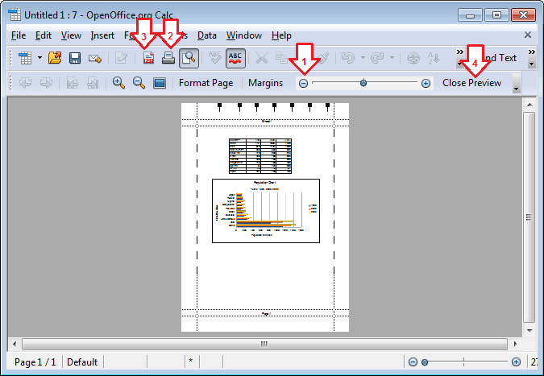Export directly as PDF icon
This screenshot has height=376, width=544.
click(x=148, y=58)
